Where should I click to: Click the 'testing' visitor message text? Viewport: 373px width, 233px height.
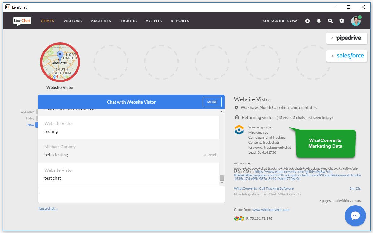[x=51, y=132]
